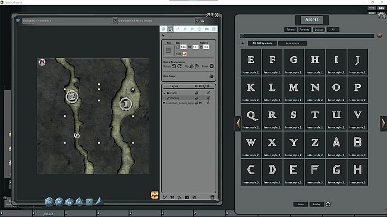Roll the d10 die

[69, 202]
